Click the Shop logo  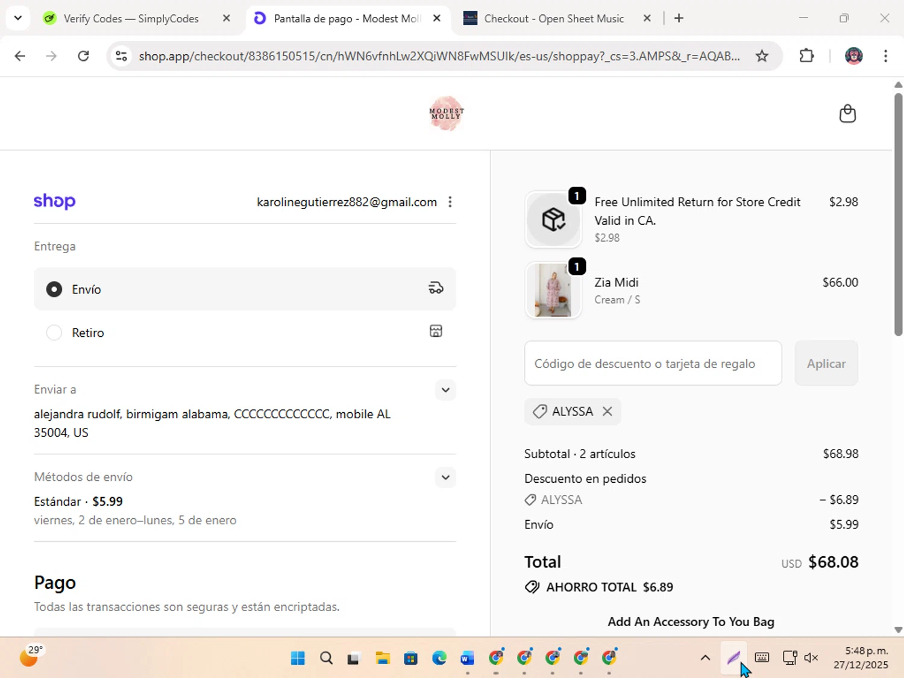[54, 201]
